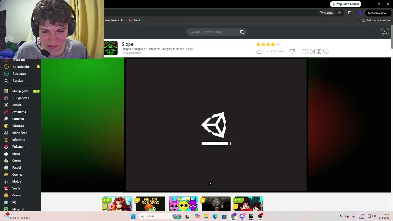Click the taskbar Buscar search box
Image resolution: width=393 pixels, height=221 pixels.
click(161, 216)
